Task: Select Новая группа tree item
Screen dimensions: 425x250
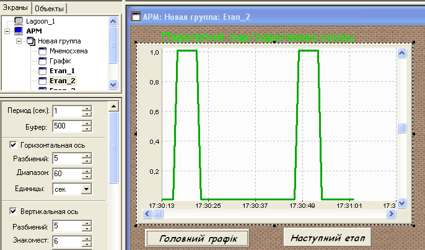Action: 59,41
